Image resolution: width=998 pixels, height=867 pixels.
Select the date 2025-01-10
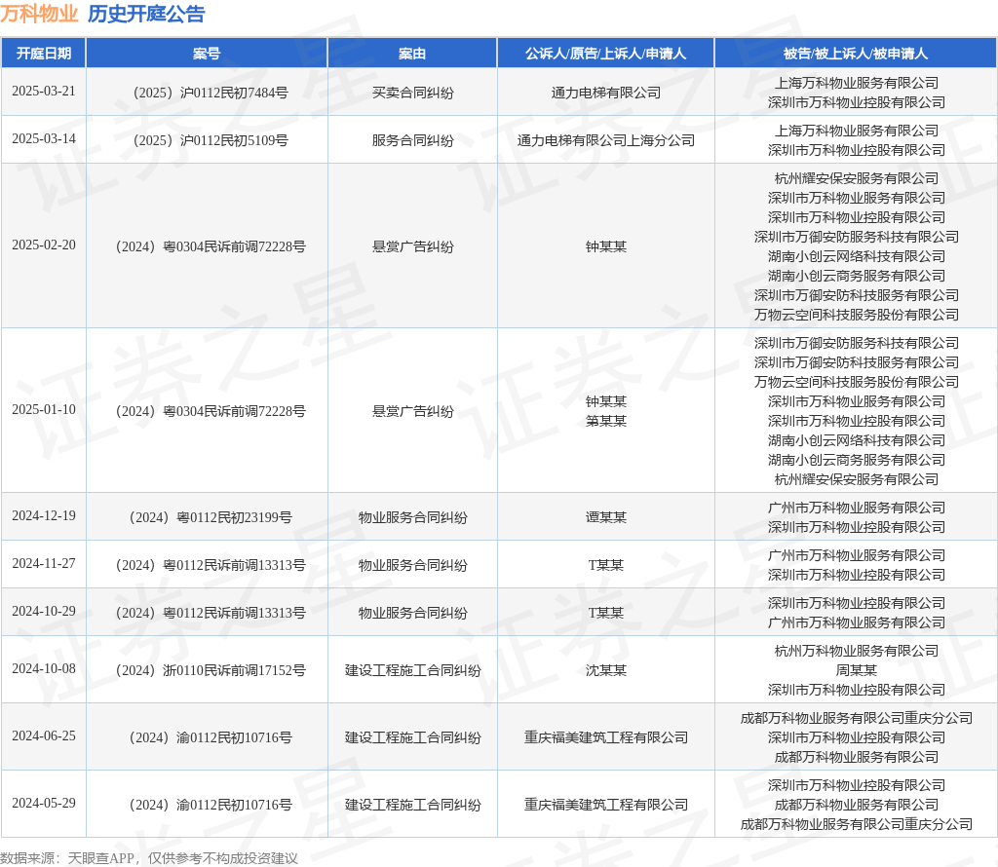pyautogui.click(x=43, y=410)
